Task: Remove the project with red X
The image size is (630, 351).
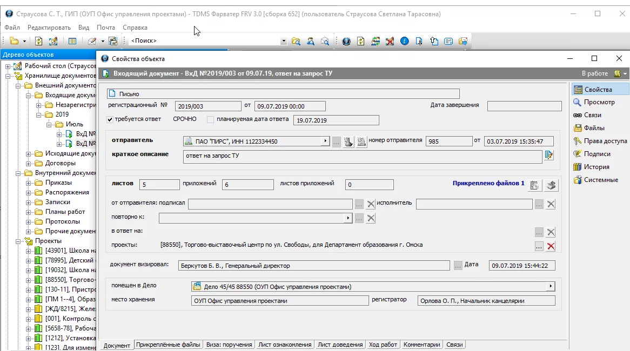Action: (551, 246)
